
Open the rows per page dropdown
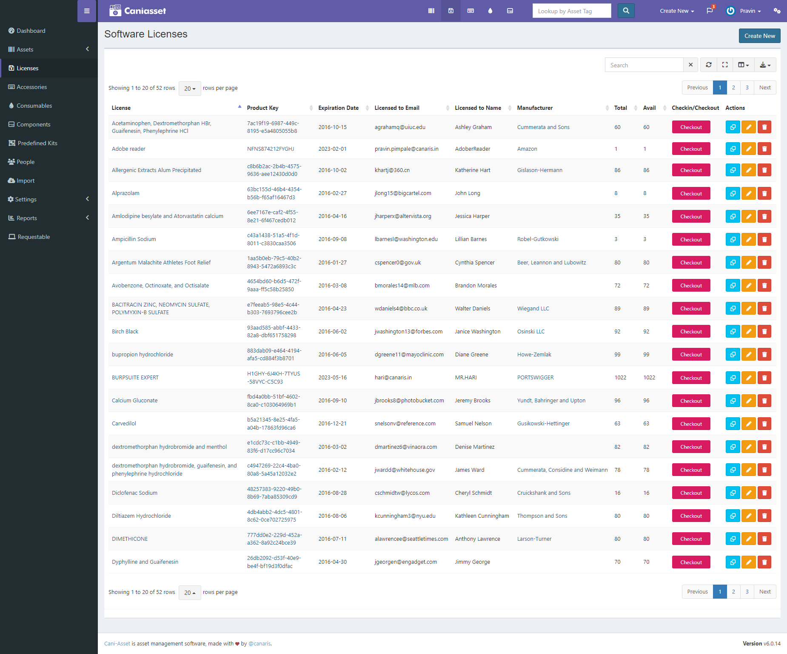coord(190,89)
